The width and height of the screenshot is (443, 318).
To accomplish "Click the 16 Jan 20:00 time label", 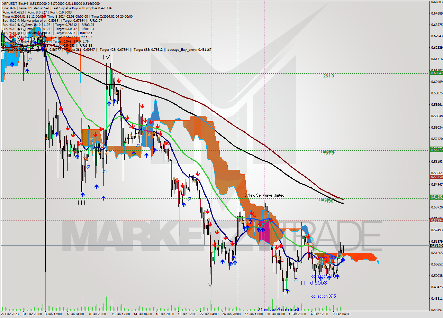I will [165, 314].
